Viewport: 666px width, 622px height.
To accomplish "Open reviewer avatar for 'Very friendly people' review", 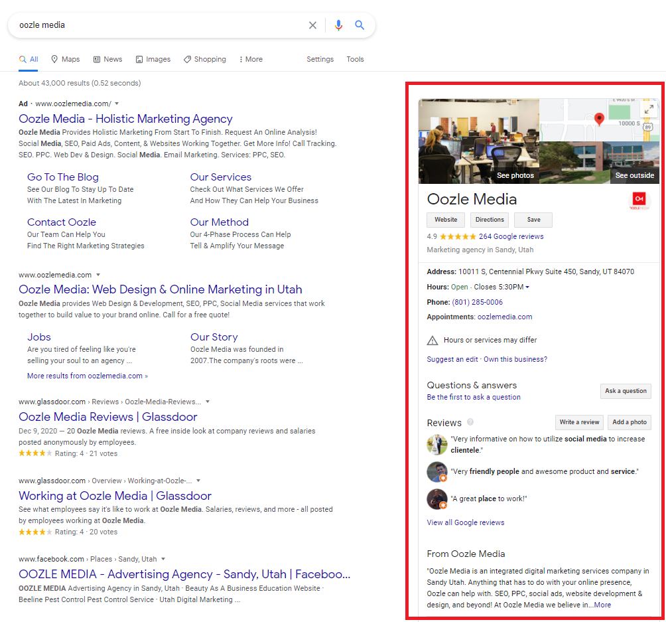I will click(437, 471).
